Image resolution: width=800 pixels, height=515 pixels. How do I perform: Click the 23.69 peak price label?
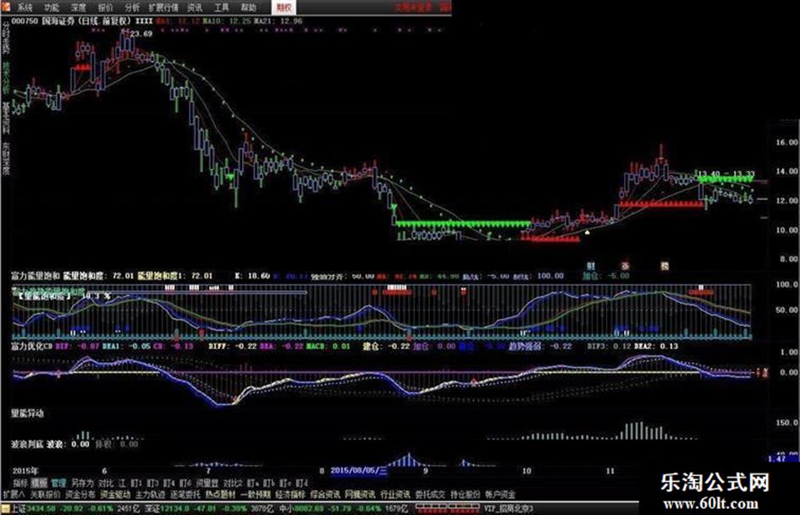click(x=141, y=34)
